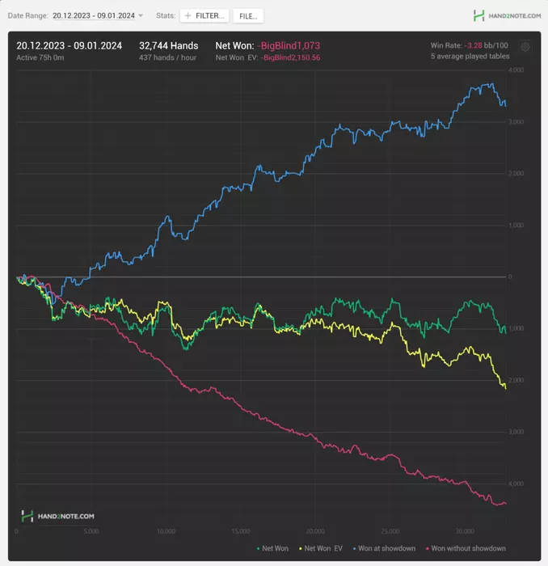Click the blue Won at showdown legend dot
This screenshot has height=566, width=548.
pos(354,549)
